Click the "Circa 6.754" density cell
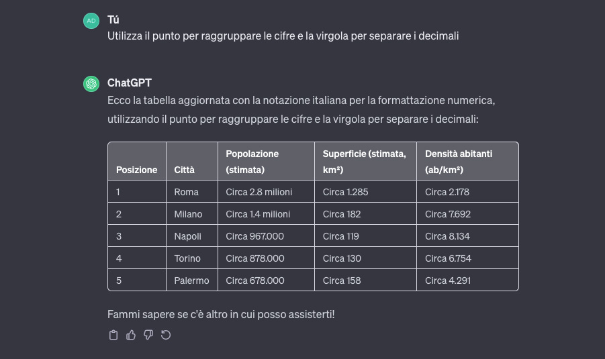Screen dimensions: 605x359 click(449, 258)
